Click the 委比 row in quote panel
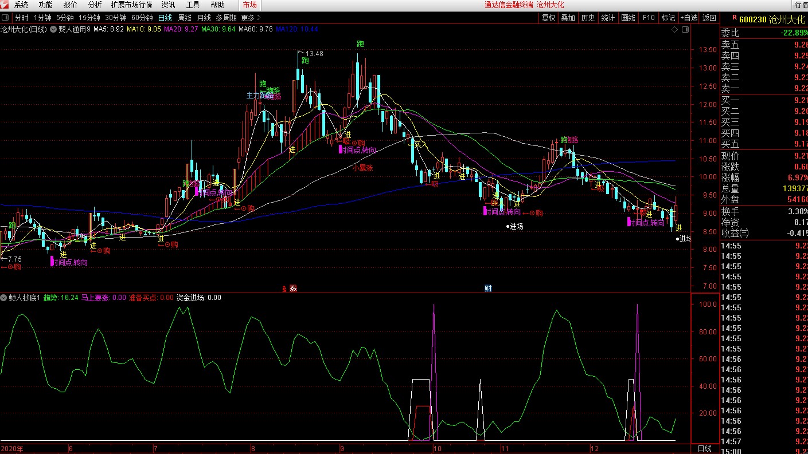This screenshot has height=454, width=808. 764,33
